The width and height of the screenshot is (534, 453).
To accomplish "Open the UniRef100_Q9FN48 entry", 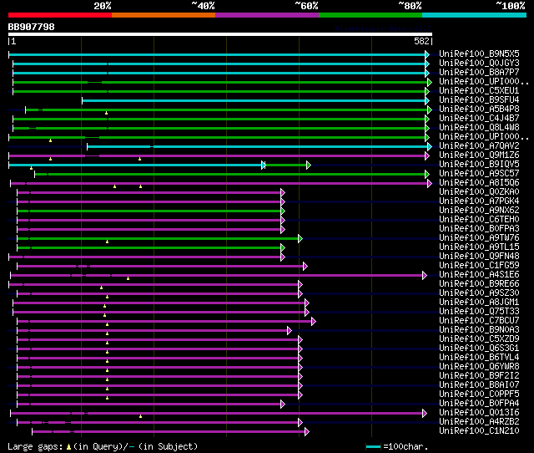I will click(479, 257).
